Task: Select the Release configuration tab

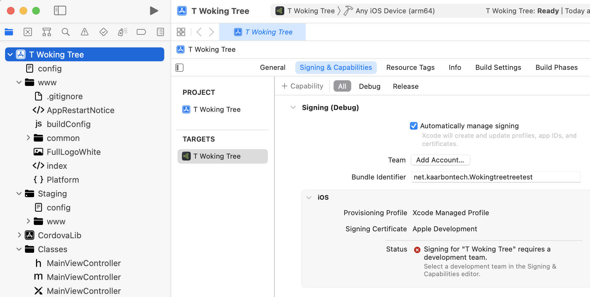Action: pyautogui.click(x=406, y=86)
